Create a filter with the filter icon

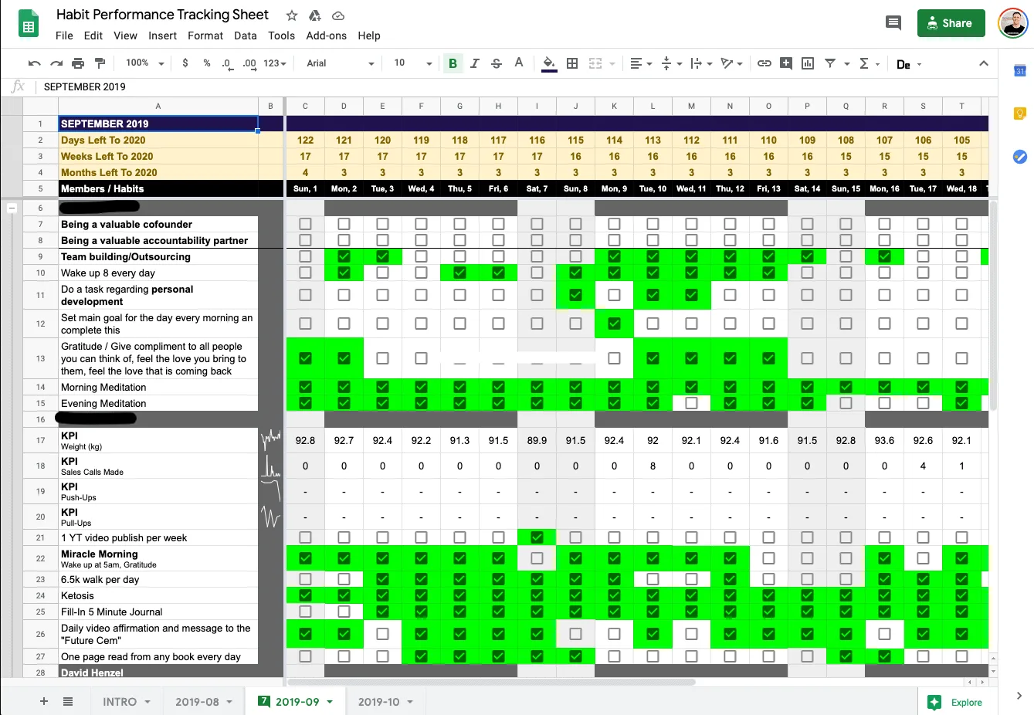coord(830,63)
